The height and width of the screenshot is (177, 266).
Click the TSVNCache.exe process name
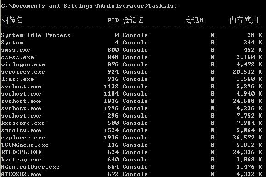(25, 145)
